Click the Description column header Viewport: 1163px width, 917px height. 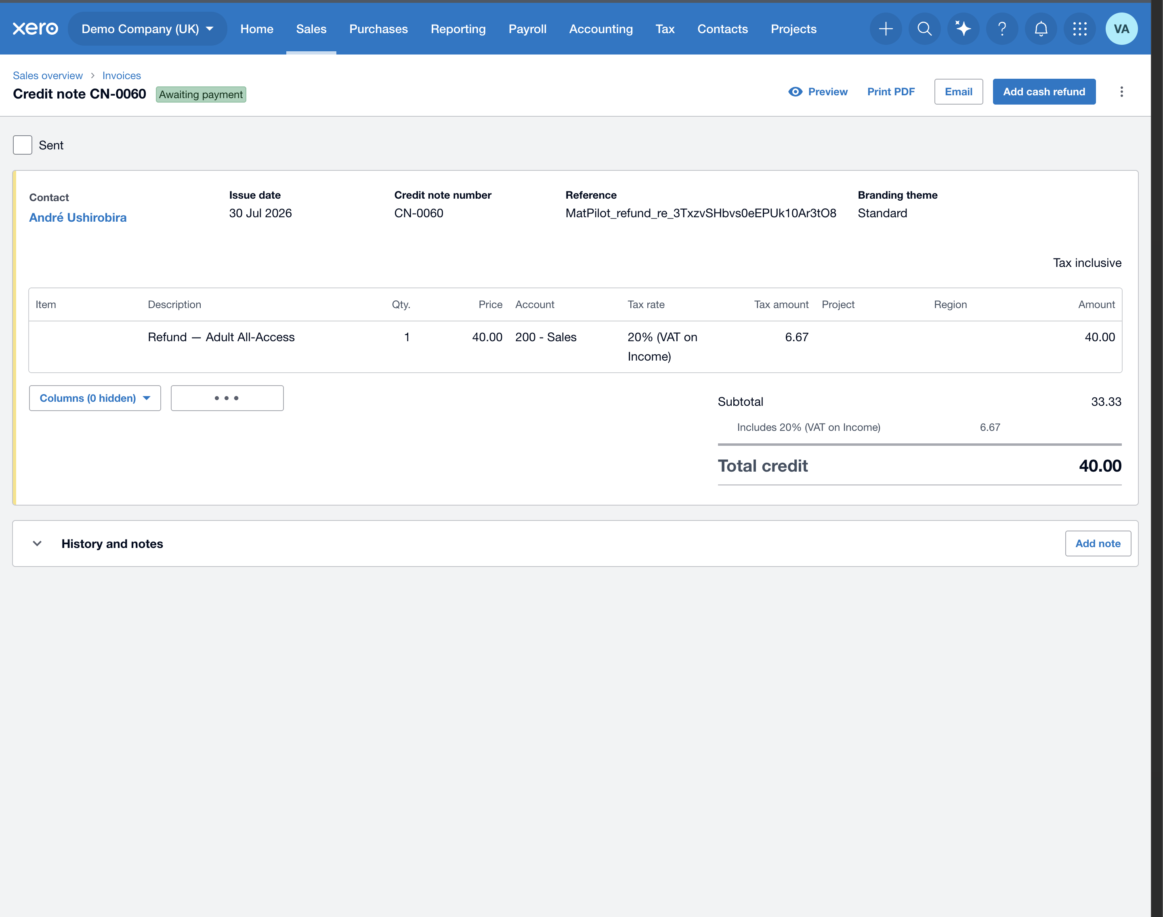[174, 304]
